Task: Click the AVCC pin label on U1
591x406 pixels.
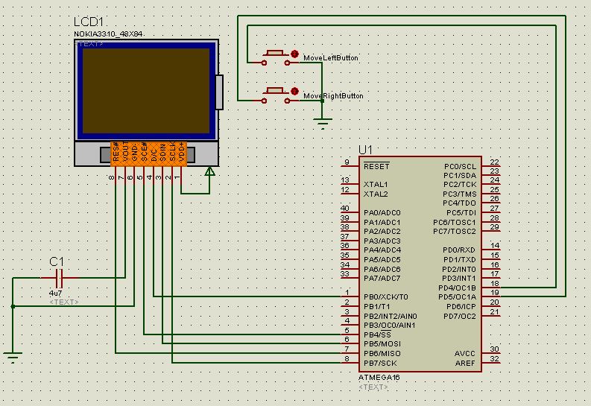Action: [465, 354]
